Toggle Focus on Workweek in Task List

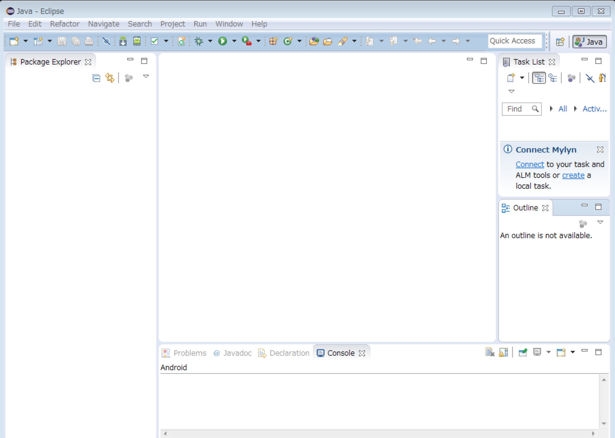pyautogui.click(x=571, y=78)
